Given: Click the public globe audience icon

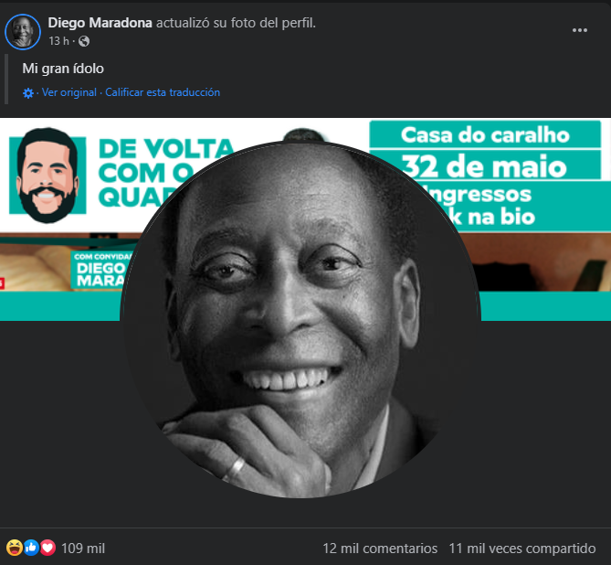Looking at the screenshot, I should pyautogui.click(x=84, y=41).
